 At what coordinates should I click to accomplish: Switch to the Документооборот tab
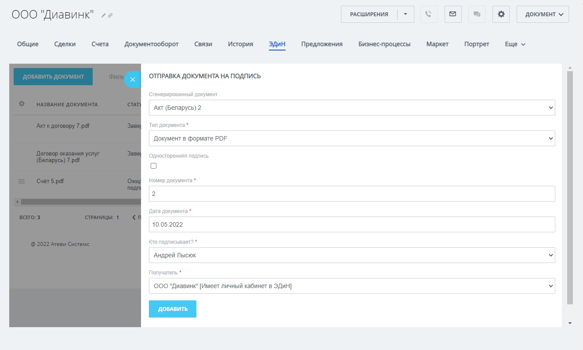[151, 44]
